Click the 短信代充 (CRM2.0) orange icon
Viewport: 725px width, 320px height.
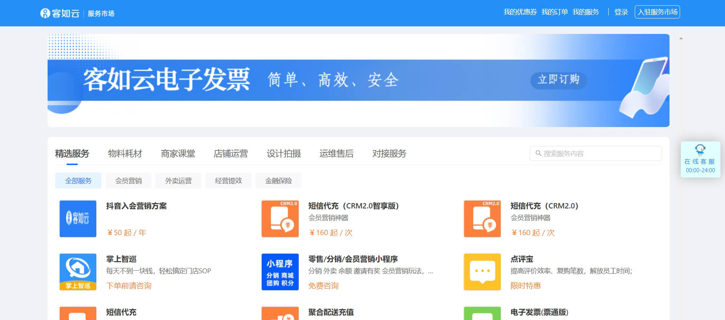482,219
